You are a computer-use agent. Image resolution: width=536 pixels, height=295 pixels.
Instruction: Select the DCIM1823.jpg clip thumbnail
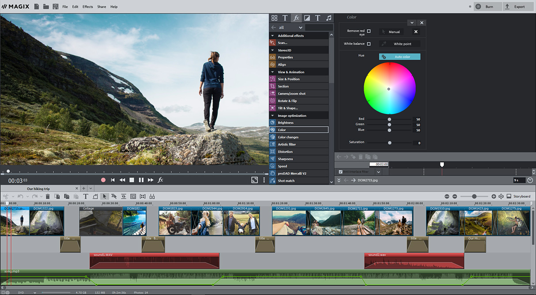click(x=174, y=223)
